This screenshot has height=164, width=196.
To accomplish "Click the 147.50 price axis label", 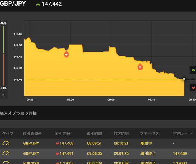I will 18,45.
